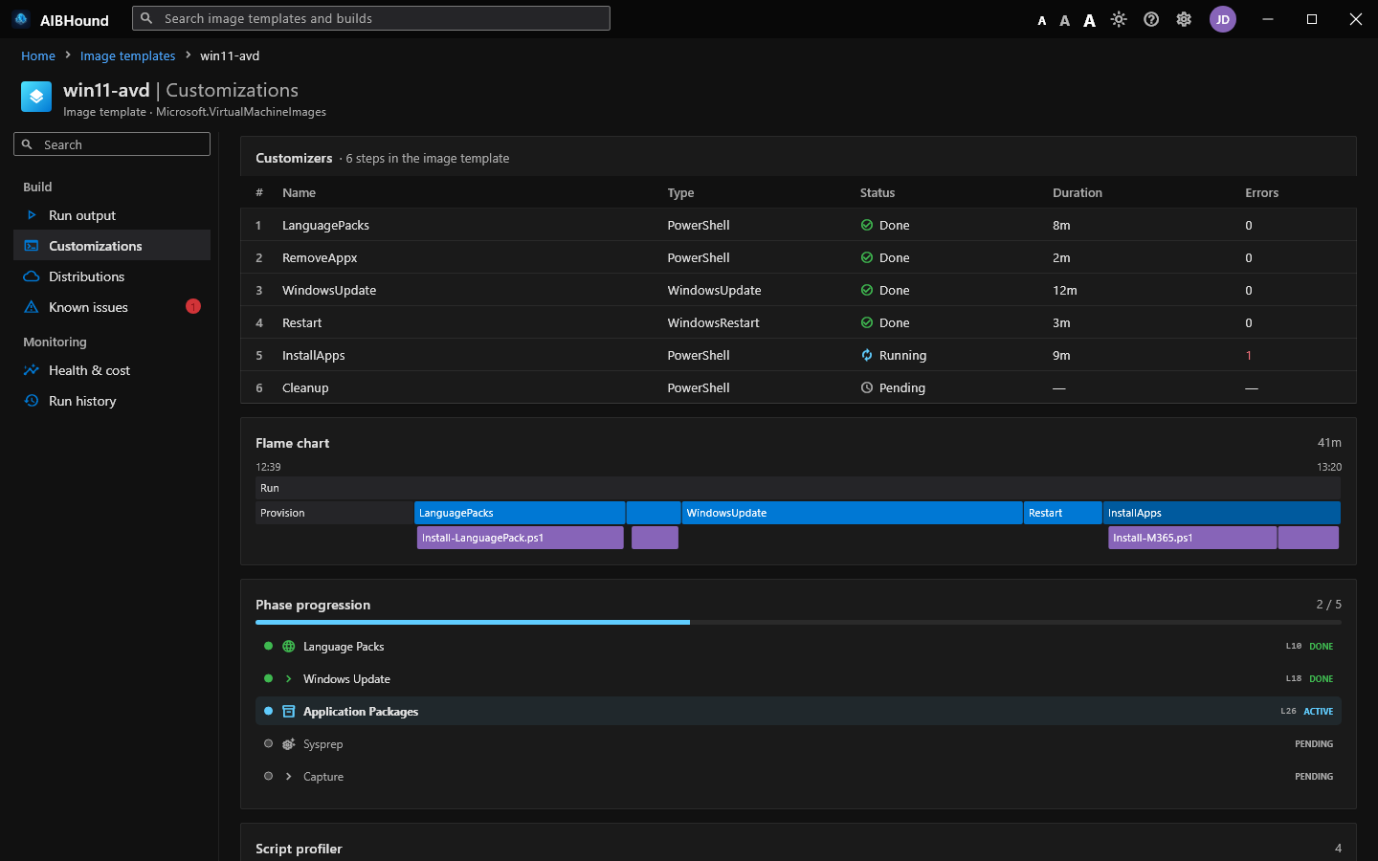
Task: Open the settings gear icon
Action: pos(1184,19)
